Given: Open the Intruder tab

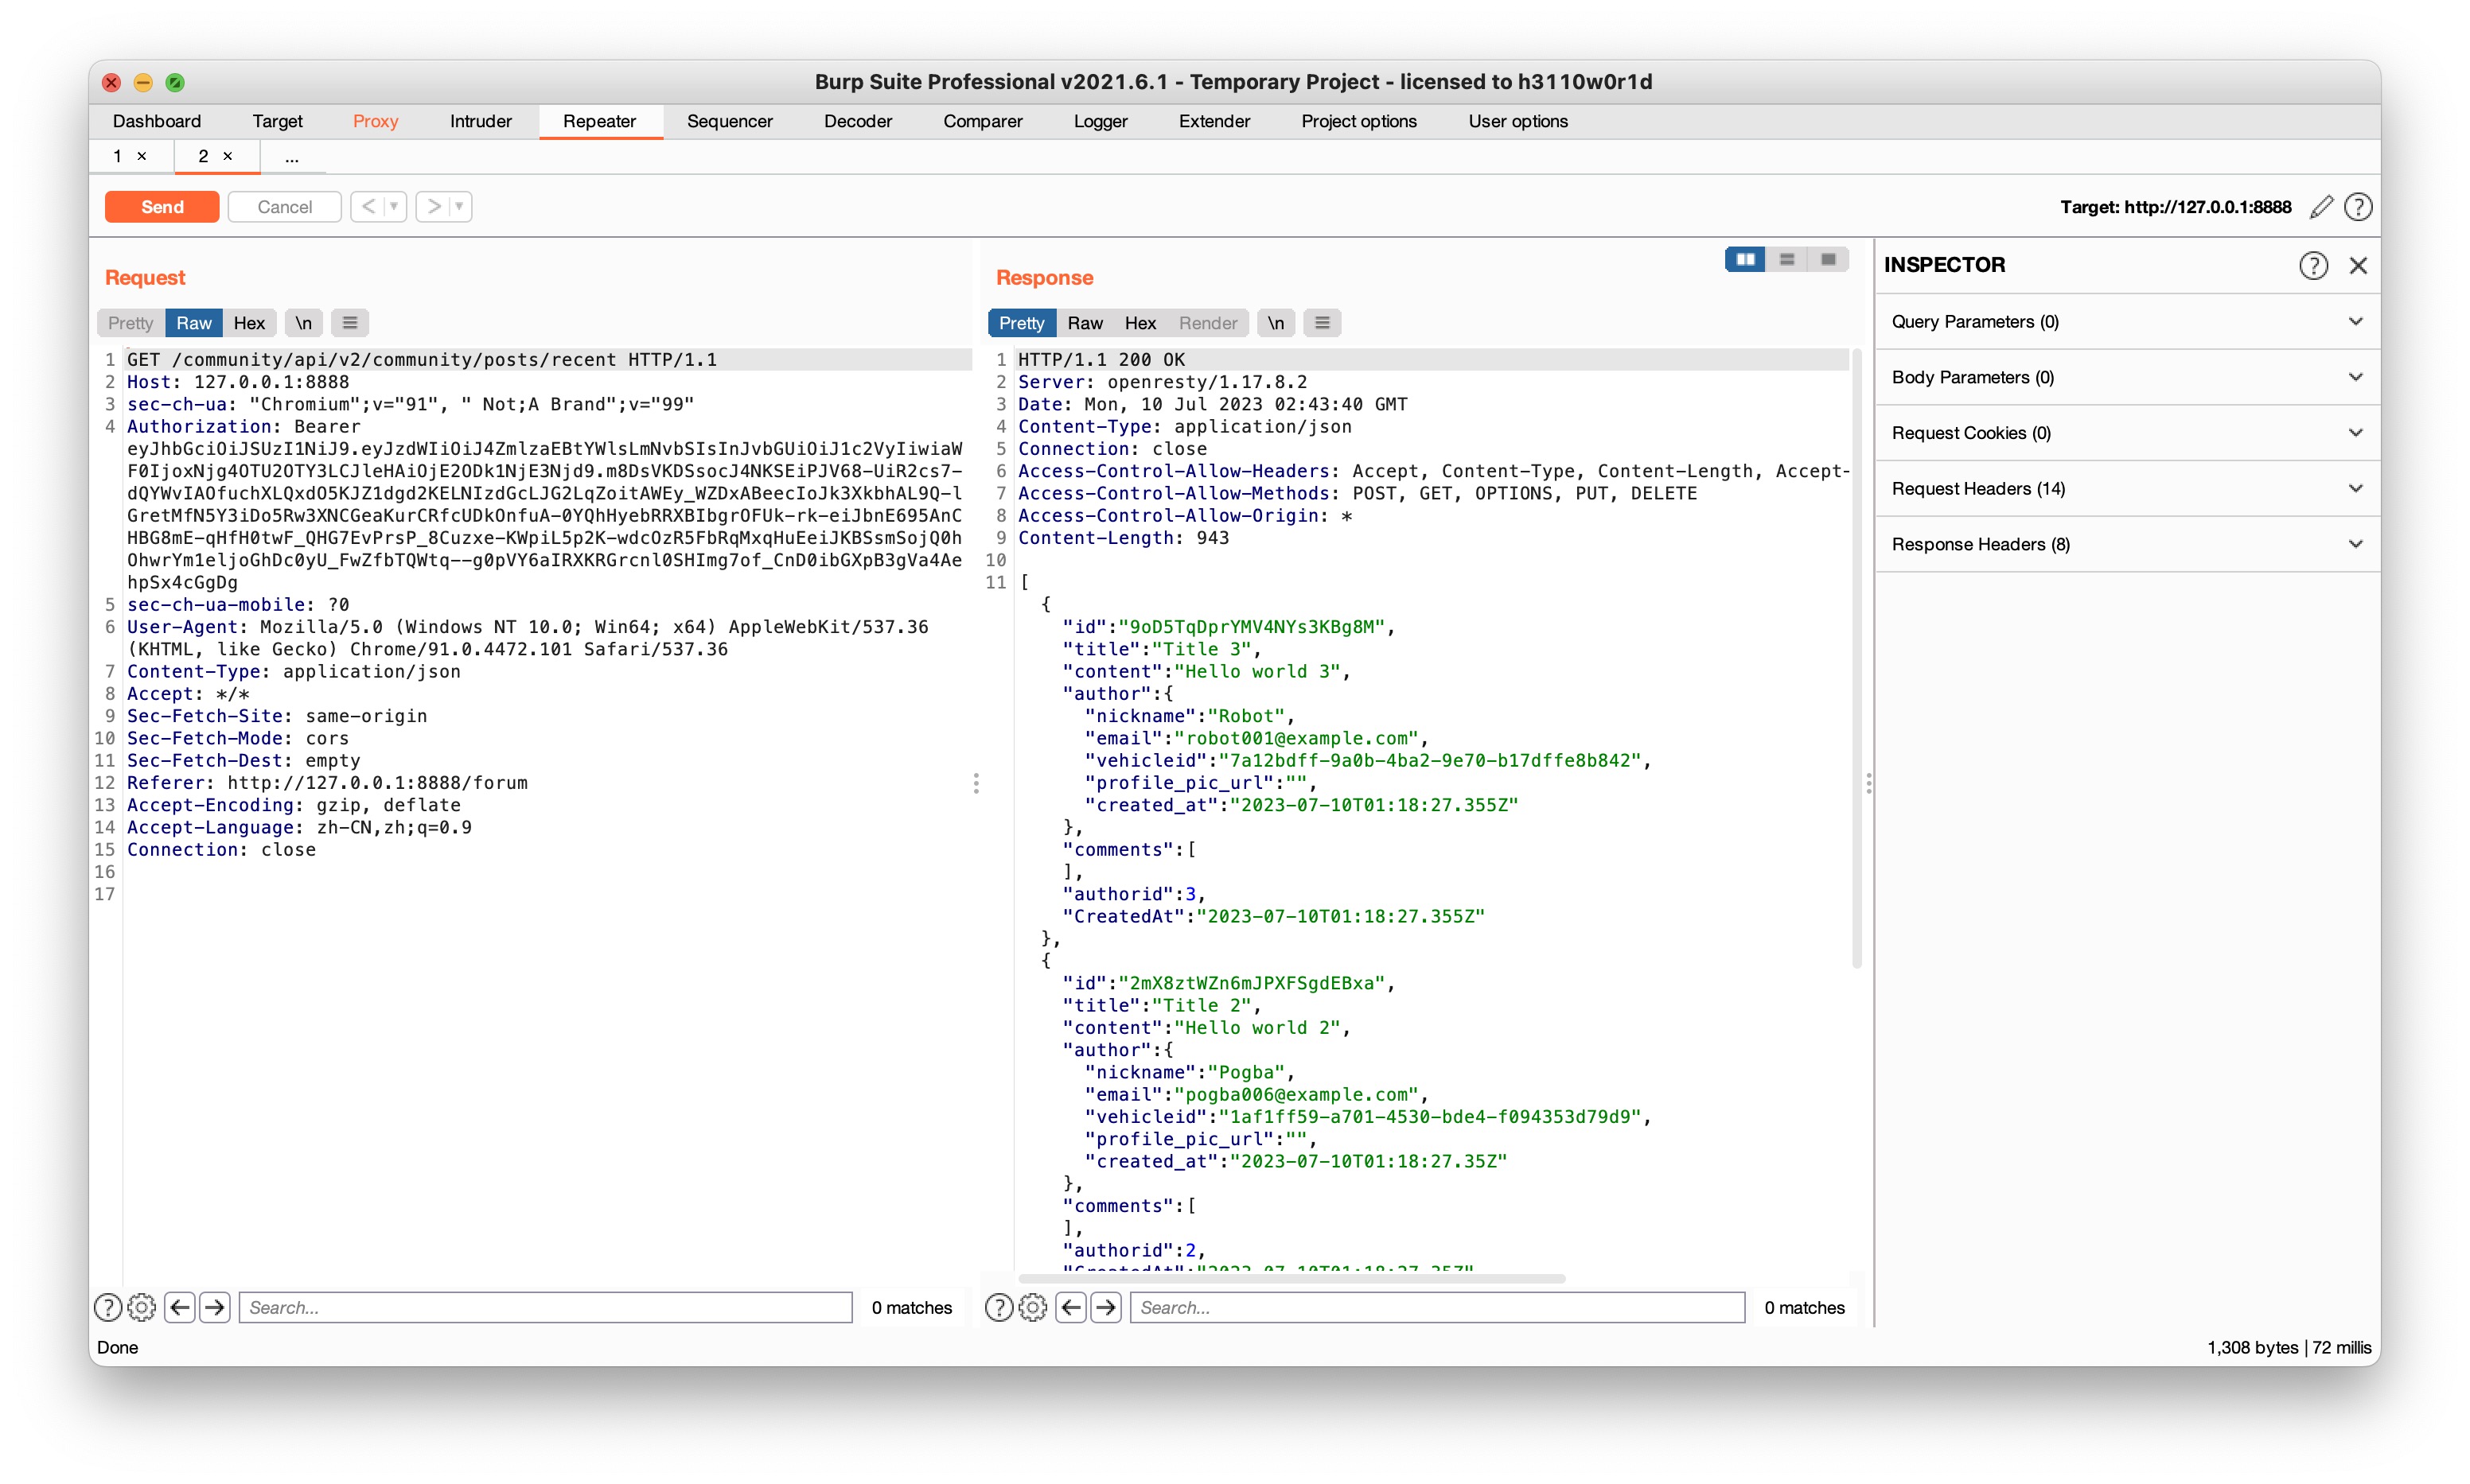Looking at the screenshot, I should click(x=480, y=121).
